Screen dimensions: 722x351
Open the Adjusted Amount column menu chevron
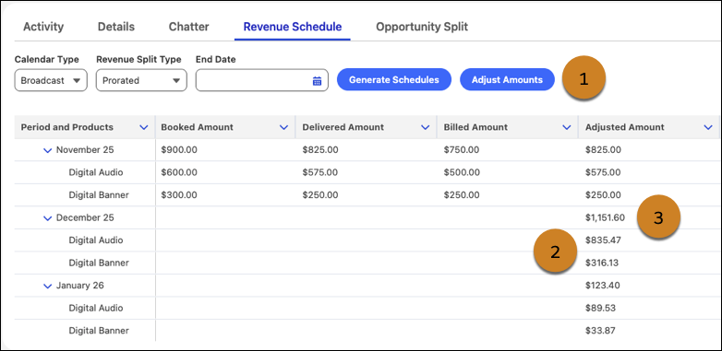(x=708, y=127)
